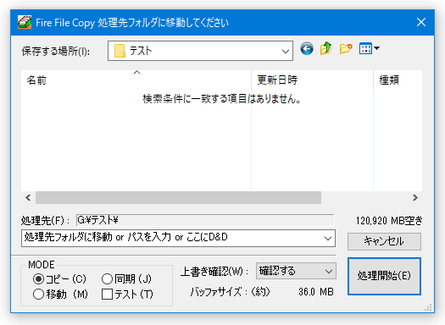Screen dimensions: 445x325
Task: Expand the 処理先フォルダ path combo box
Action: tap(328, 239)
